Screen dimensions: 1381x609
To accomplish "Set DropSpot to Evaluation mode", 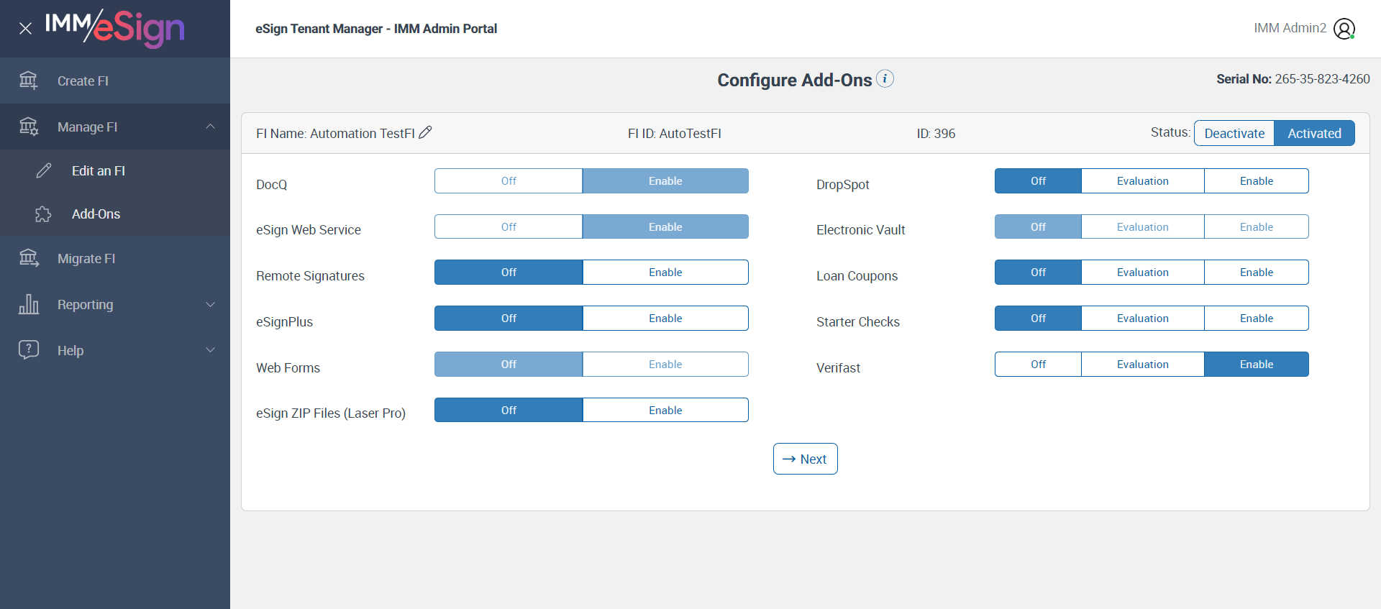I will [1142, 181].
